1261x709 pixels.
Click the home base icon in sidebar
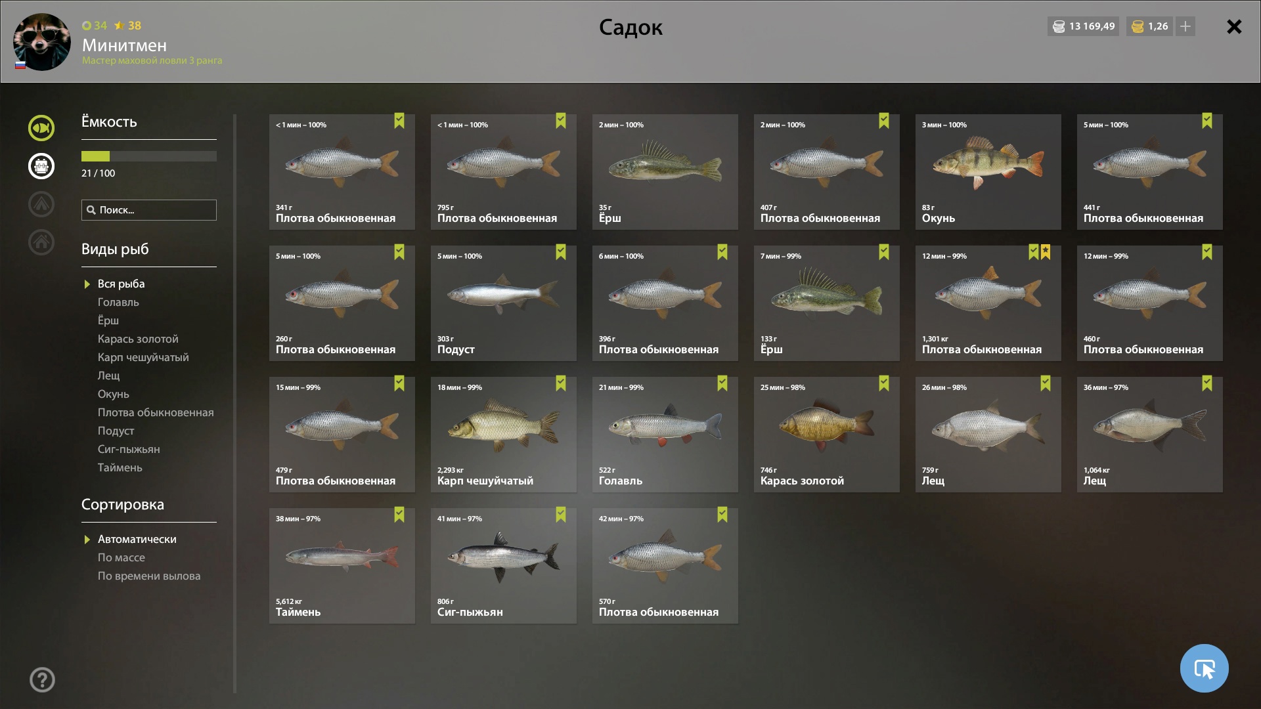(x=41, y=242)
